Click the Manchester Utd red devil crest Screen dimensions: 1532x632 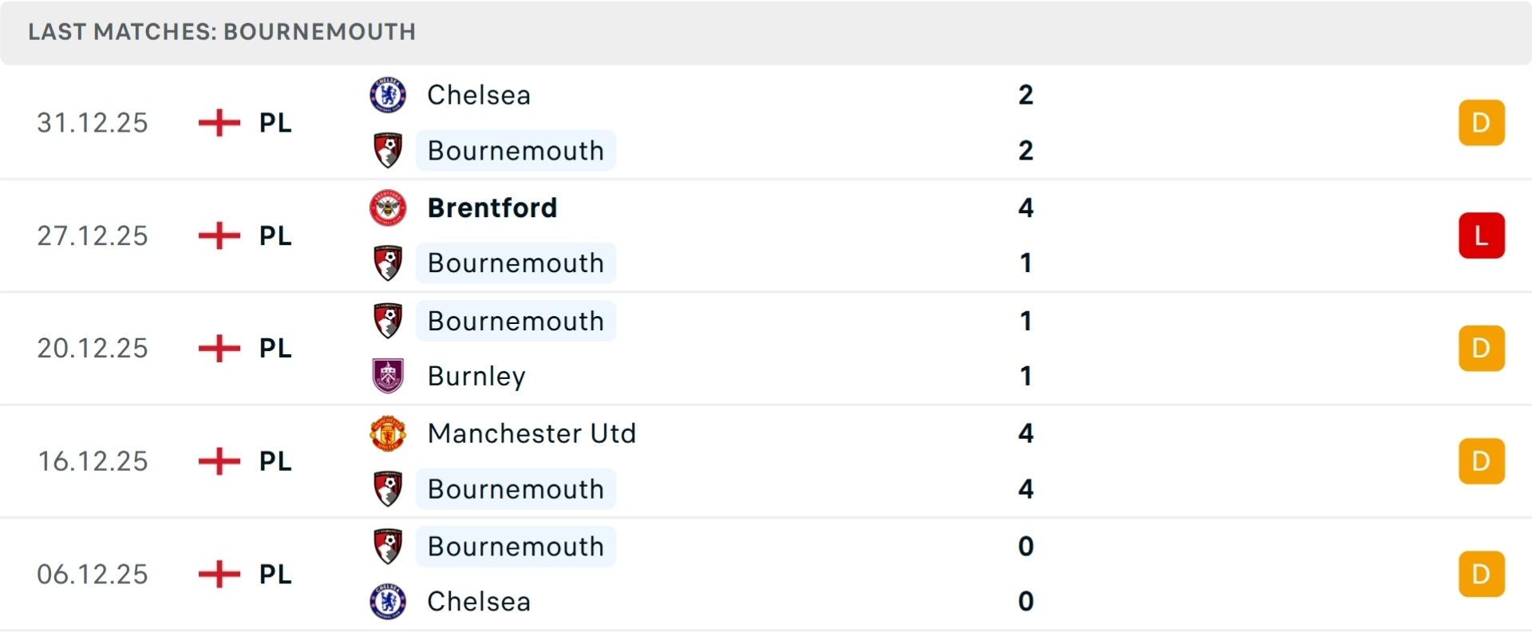tap(388, 433)
